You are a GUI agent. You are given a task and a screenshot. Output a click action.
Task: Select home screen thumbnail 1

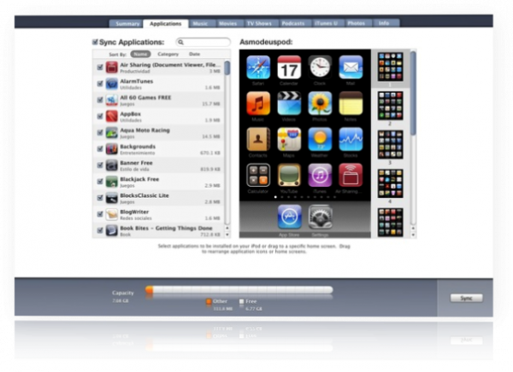391,67
